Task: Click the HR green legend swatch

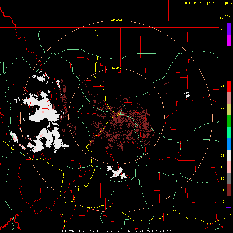Action: [x=229, y=121]
